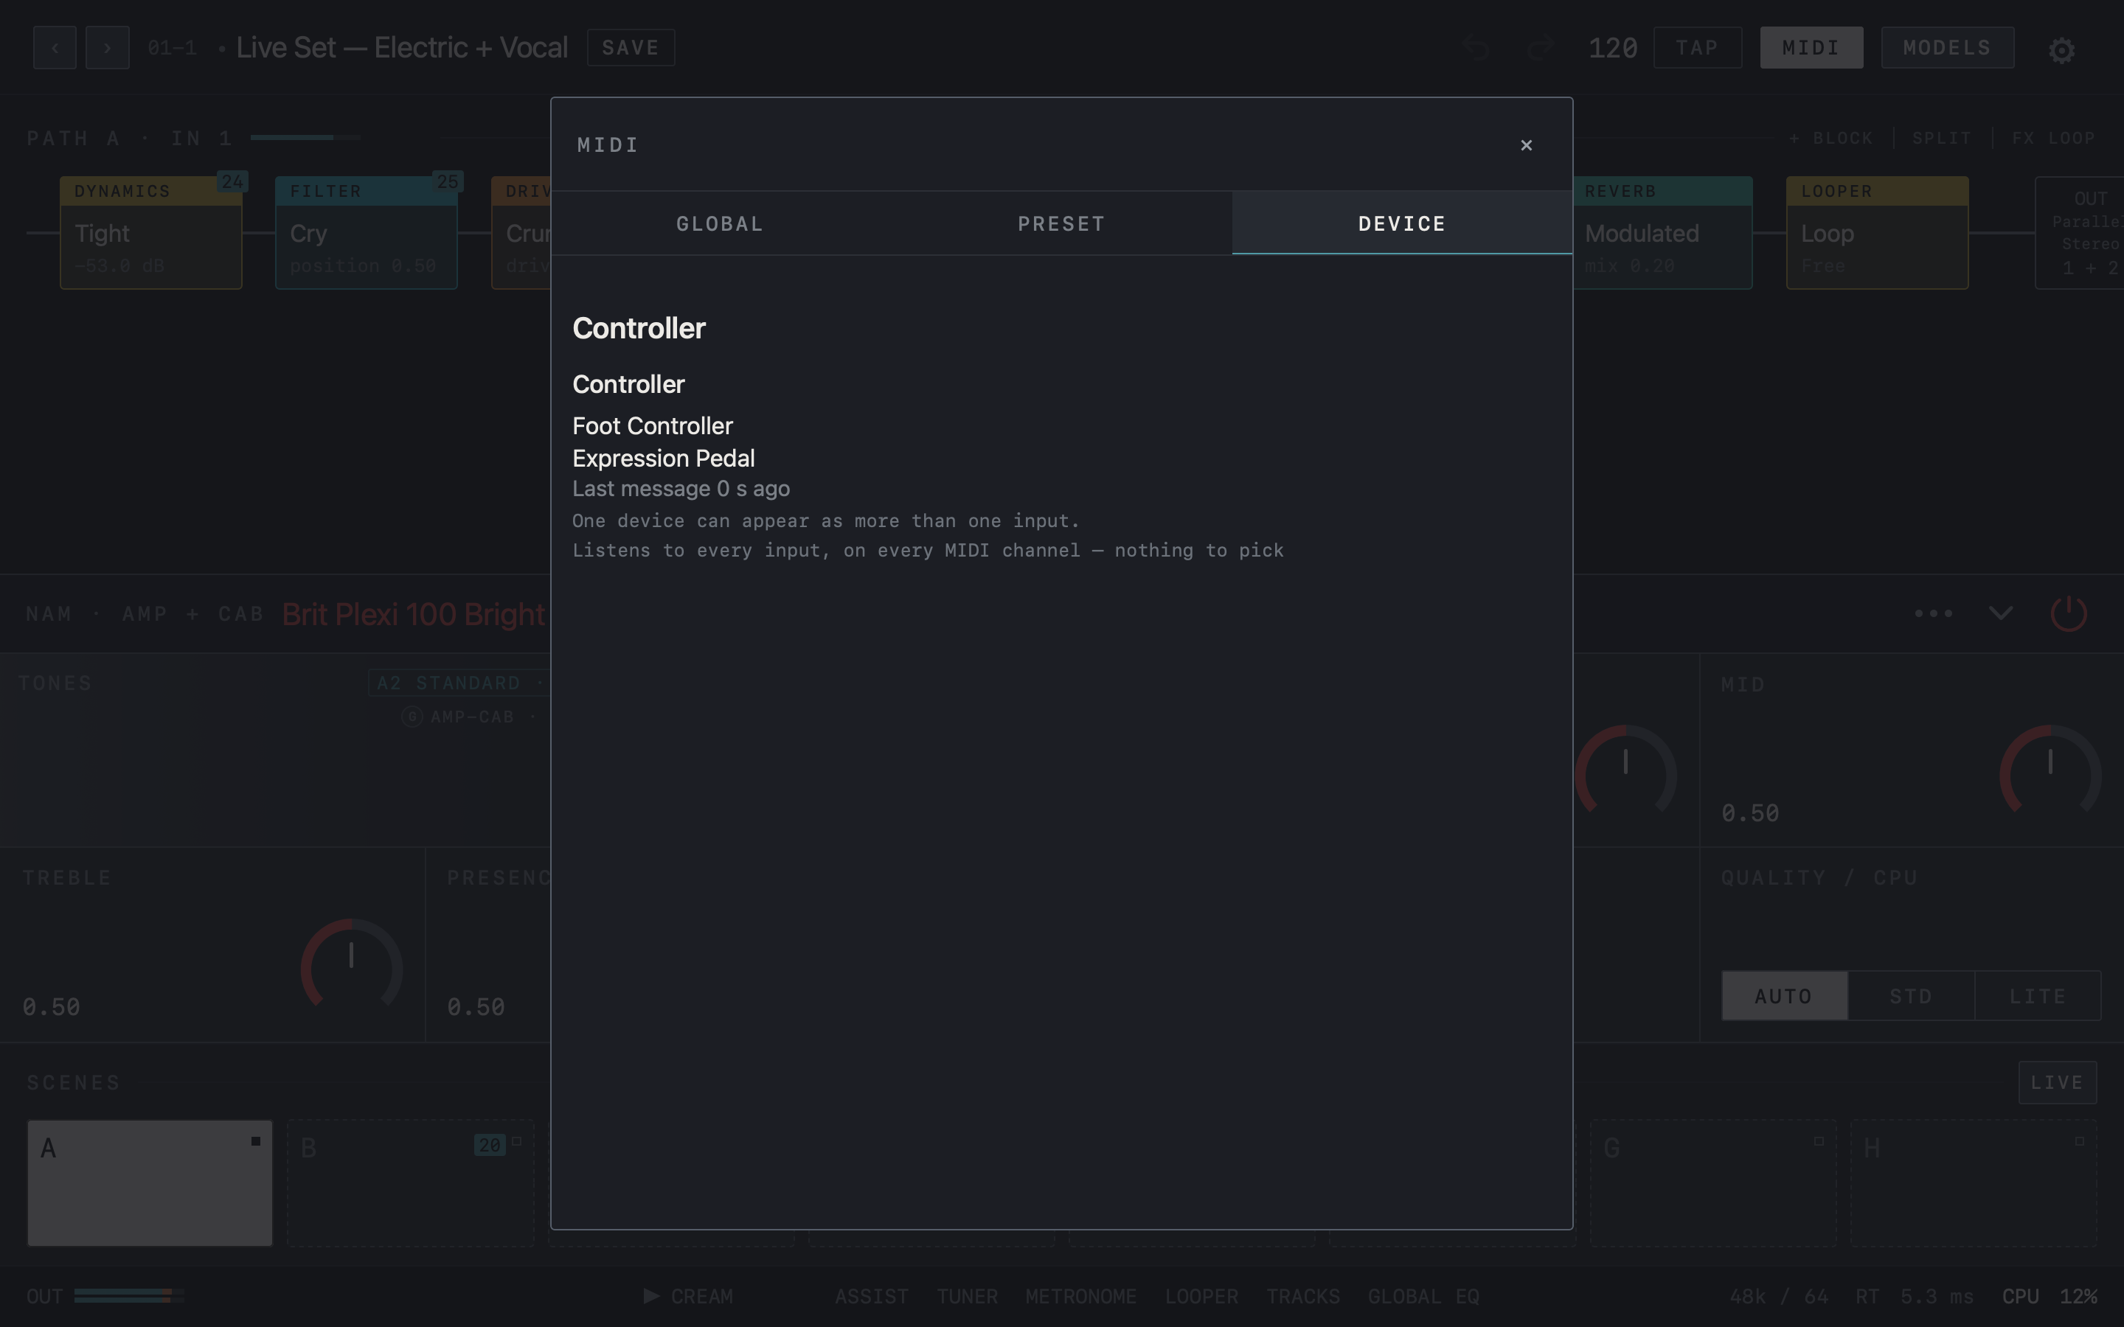Viewport: 2124px width, 1327px height.
Task: Open the amp block three-dots menu
Action: pyautogui.click(x=1933, y=613)
